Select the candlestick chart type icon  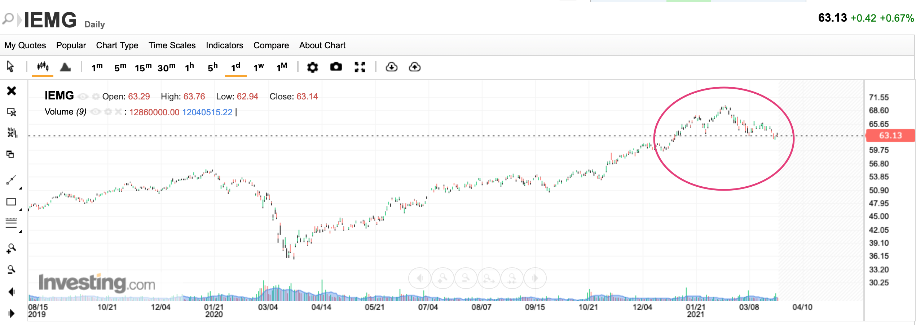click(x=43, y=67)
